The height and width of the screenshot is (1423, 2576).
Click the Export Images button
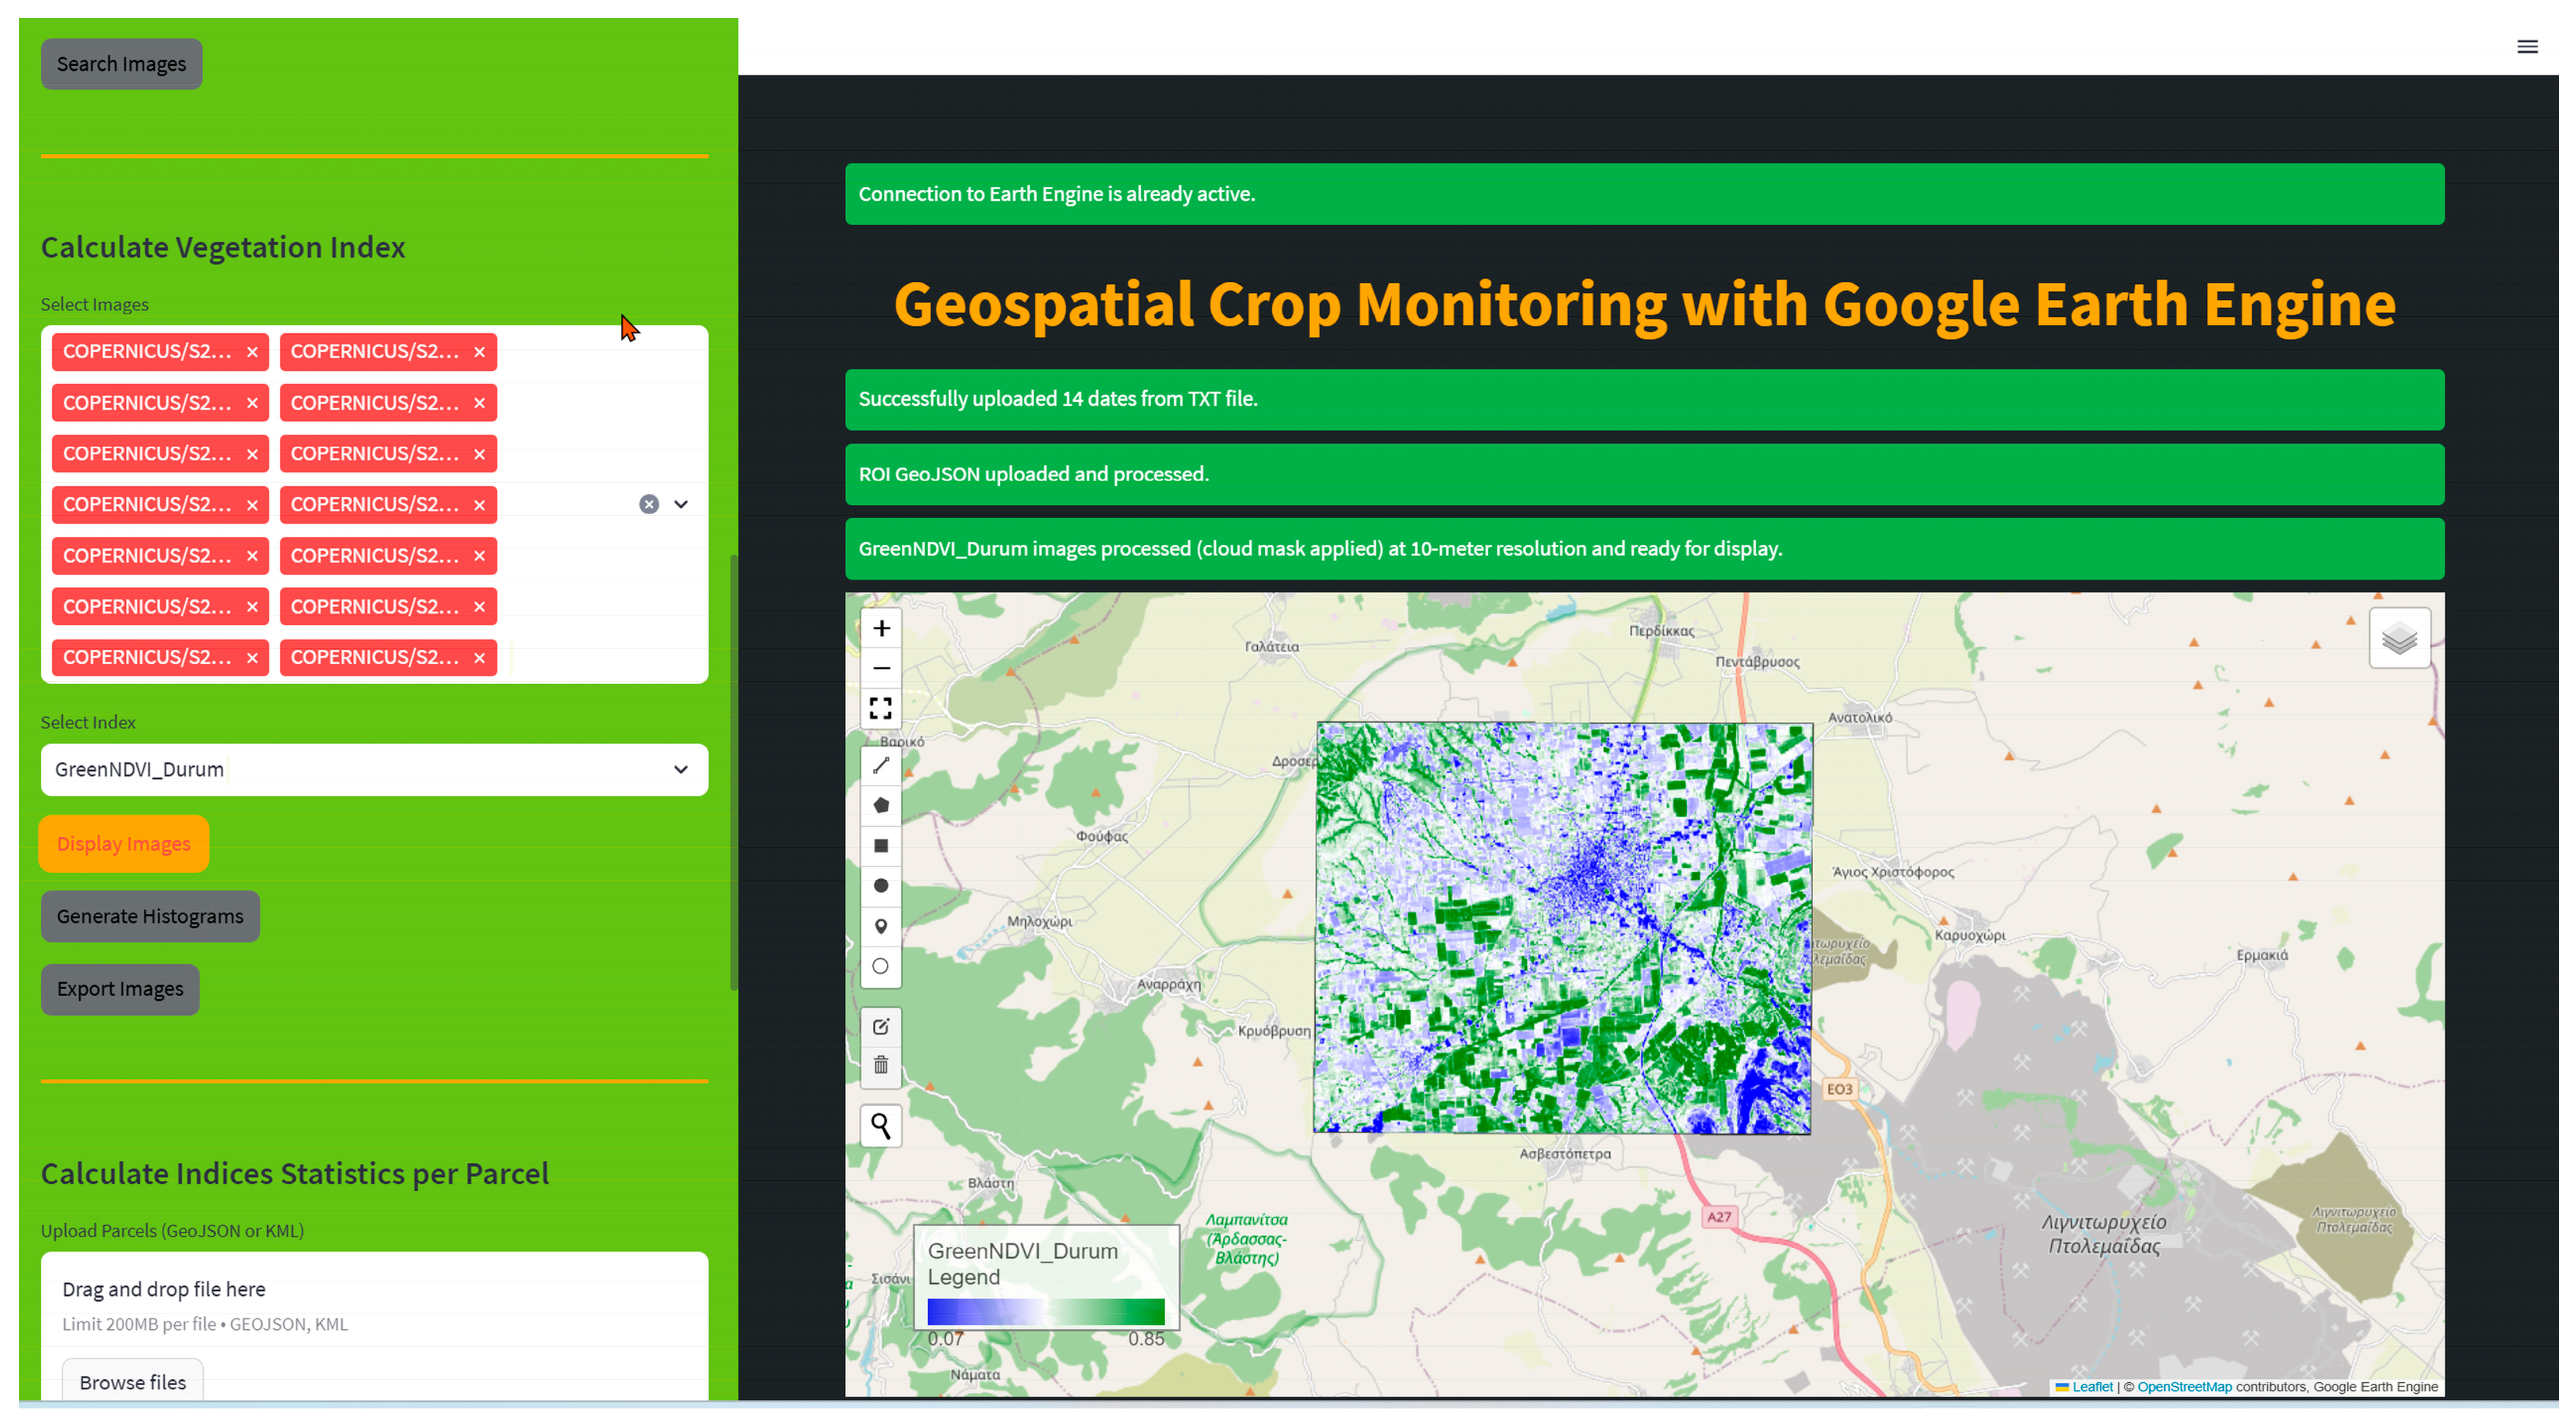(120, 988)
